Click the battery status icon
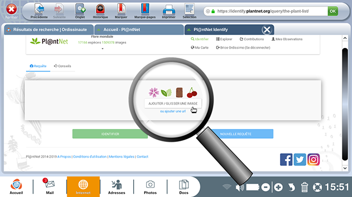The width and height of the screenshot is (352, 197). pos(252,187)
